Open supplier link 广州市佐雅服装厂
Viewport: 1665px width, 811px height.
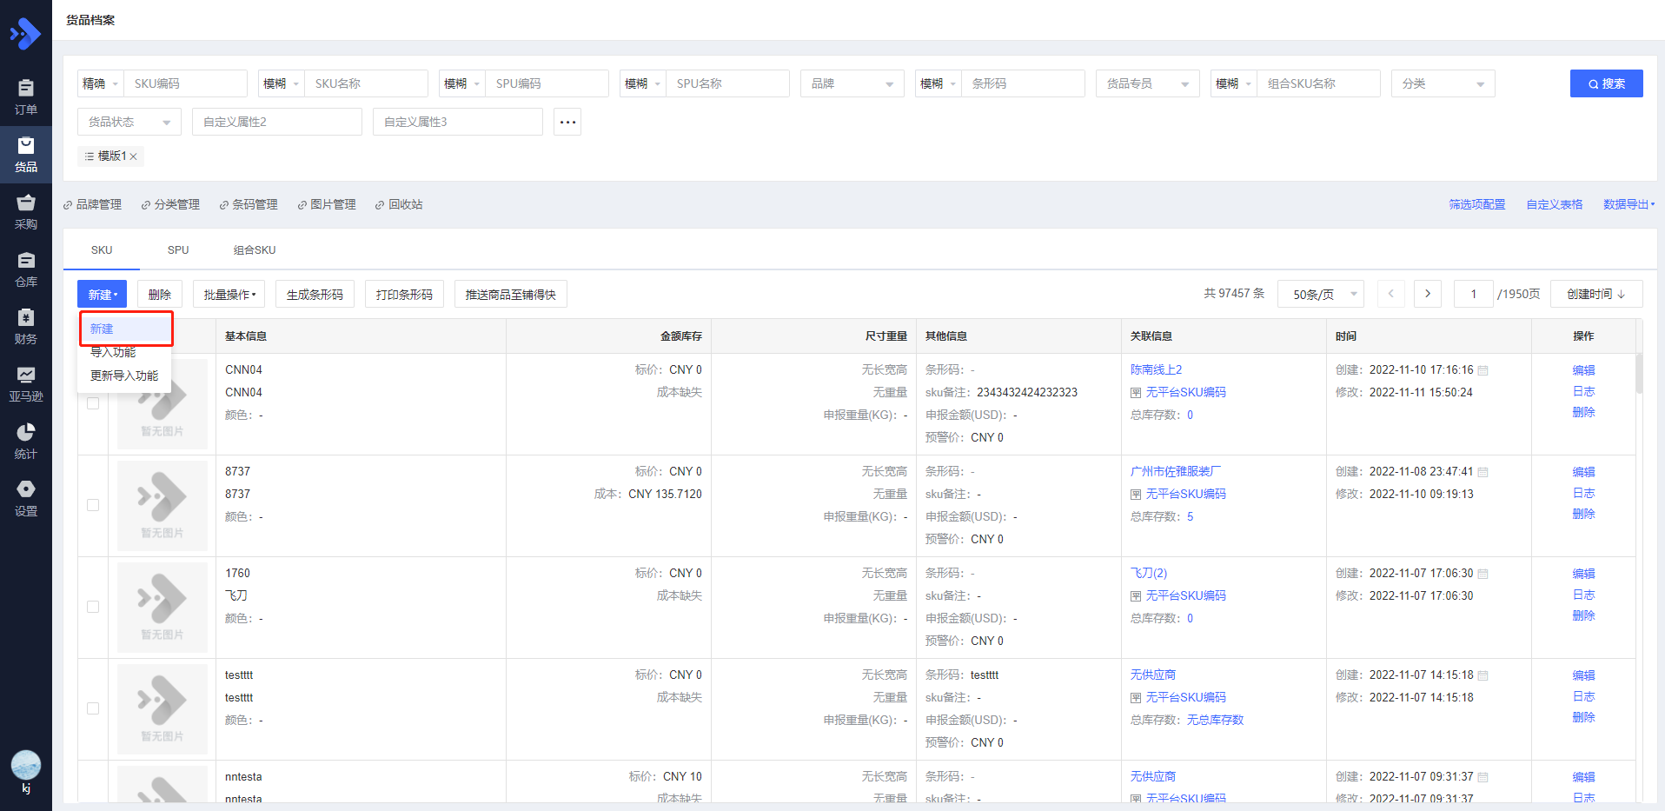tap(1175, 471)
